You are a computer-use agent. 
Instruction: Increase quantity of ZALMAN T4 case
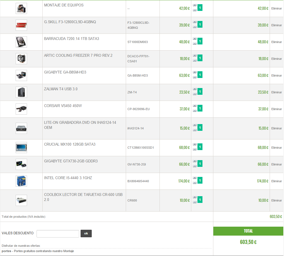click(x=194, y=89)
